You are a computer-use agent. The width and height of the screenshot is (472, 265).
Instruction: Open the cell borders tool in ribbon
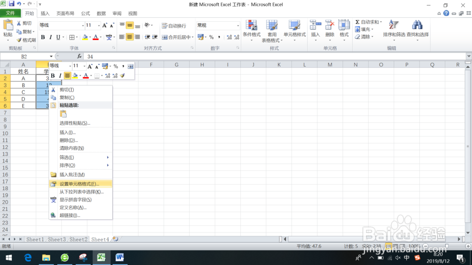(x=72, y=37)
